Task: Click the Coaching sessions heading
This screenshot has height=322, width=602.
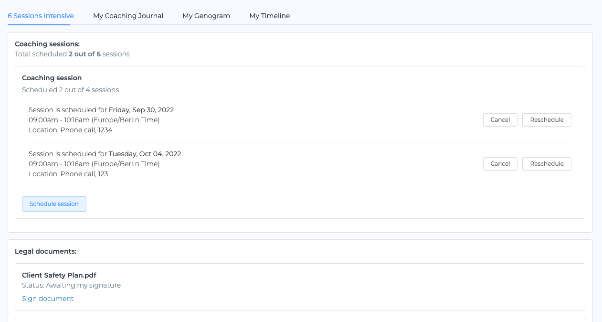Action: pos(47,44)
